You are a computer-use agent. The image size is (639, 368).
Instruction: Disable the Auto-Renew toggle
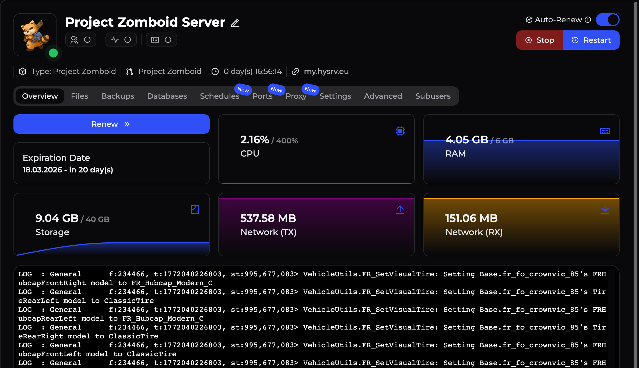click(x=607, y=19)
